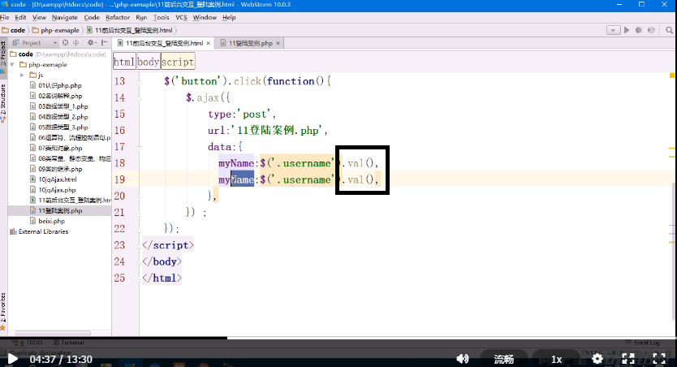
Task: Open the Help menu
Action: pyautogui.click(x=229, y=17)
